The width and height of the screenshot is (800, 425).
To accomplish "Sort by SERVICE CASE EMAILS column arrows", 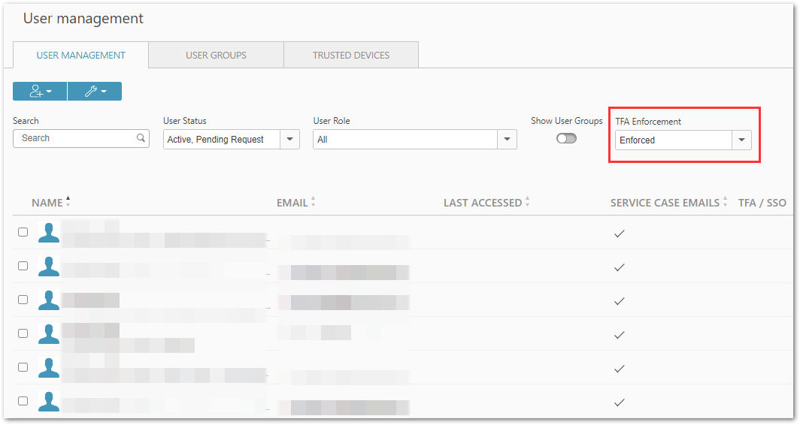I will tap(725, 202).
